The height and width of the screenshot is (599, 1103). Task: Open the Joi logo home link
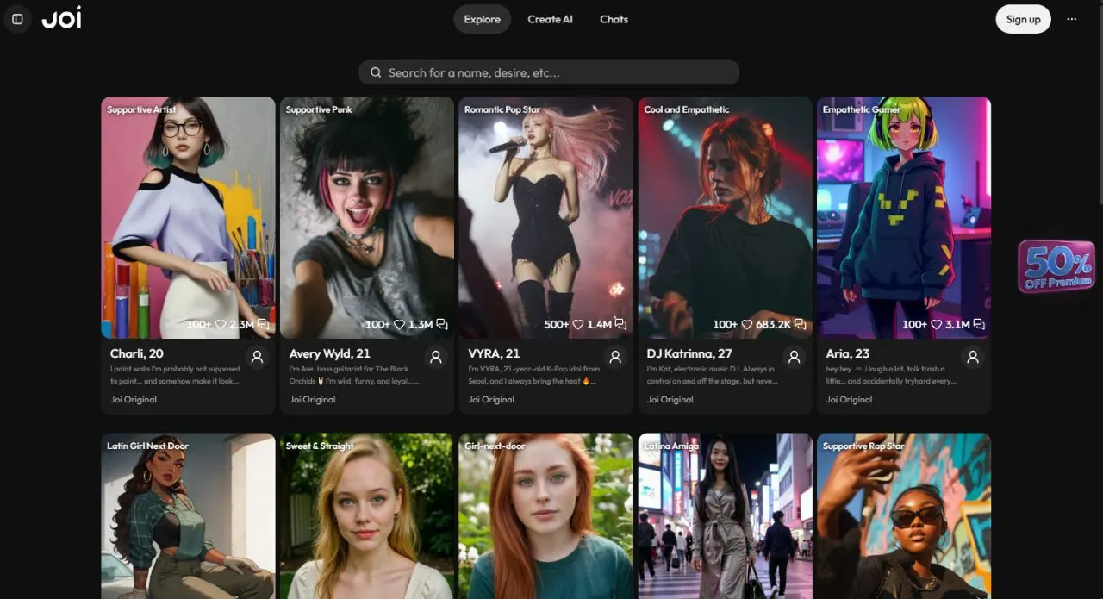coord(62,18)
